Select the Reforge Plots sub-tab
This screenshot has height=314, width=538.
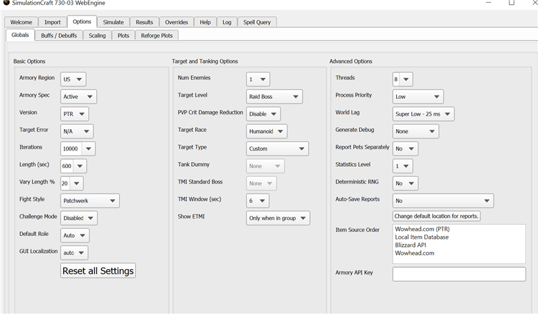click(159, 36)
